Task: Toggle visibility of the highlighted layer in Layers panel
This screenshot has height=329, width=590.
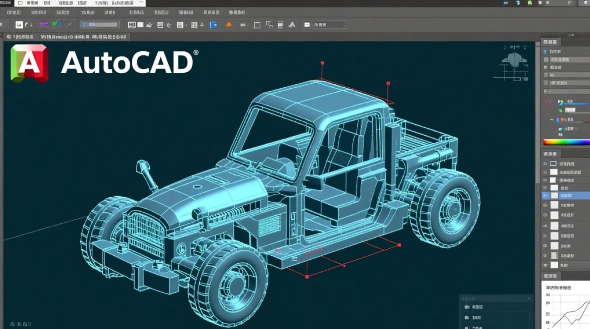Action: pyautogui.click(x=544, y=195)
